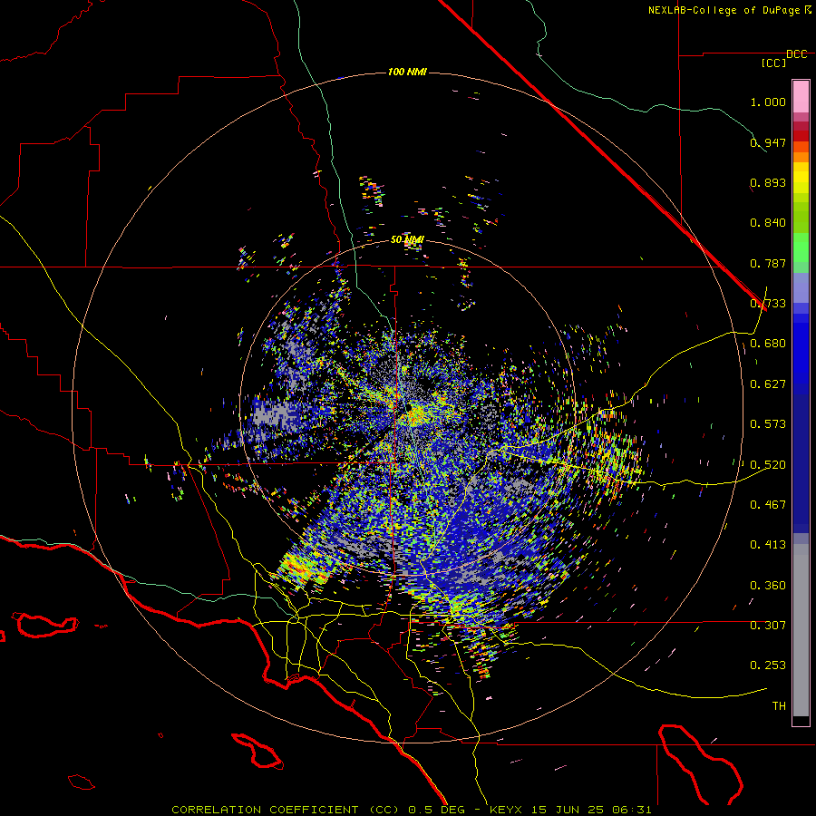
Task: Pick the dark red color bar segment
Action: (x=801, y=136)
